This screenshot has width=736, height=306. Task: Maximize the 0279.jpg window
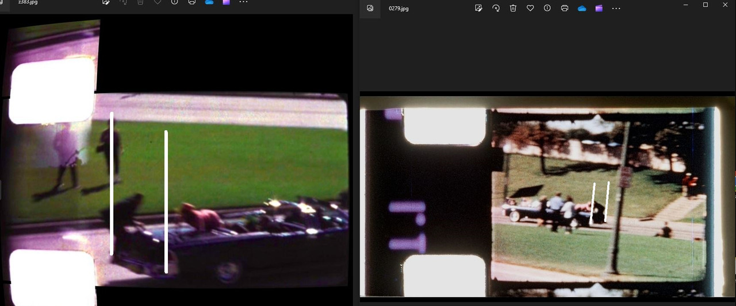[706, 5]
